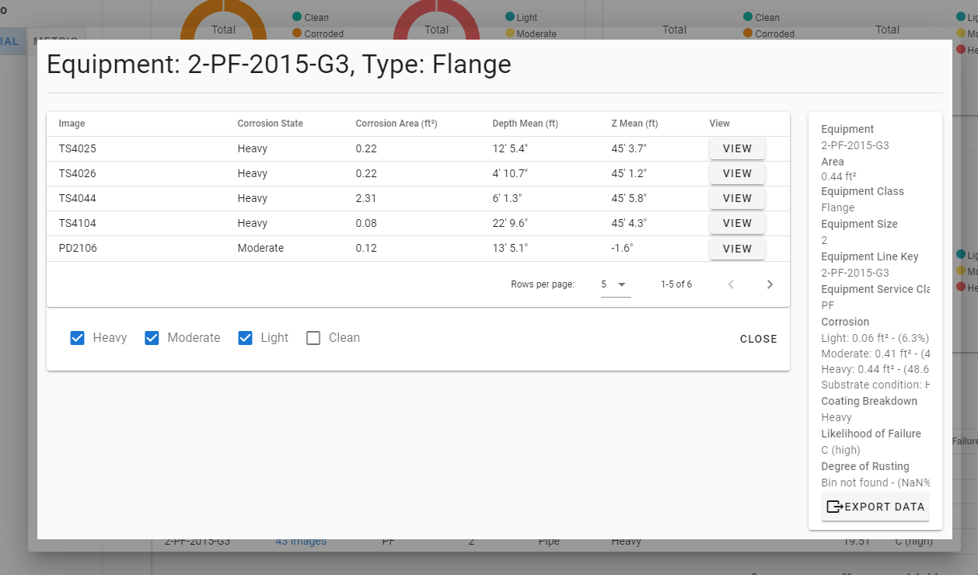Click the Image column header
The height and width of the screenshot is (575, 978).
(72, 124)
